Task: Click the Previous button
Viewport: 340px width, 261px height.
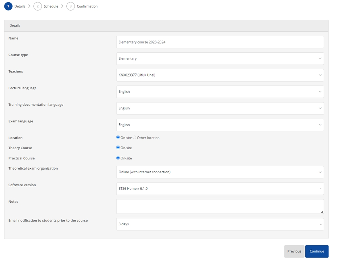Action: click(x=294, y=251)
